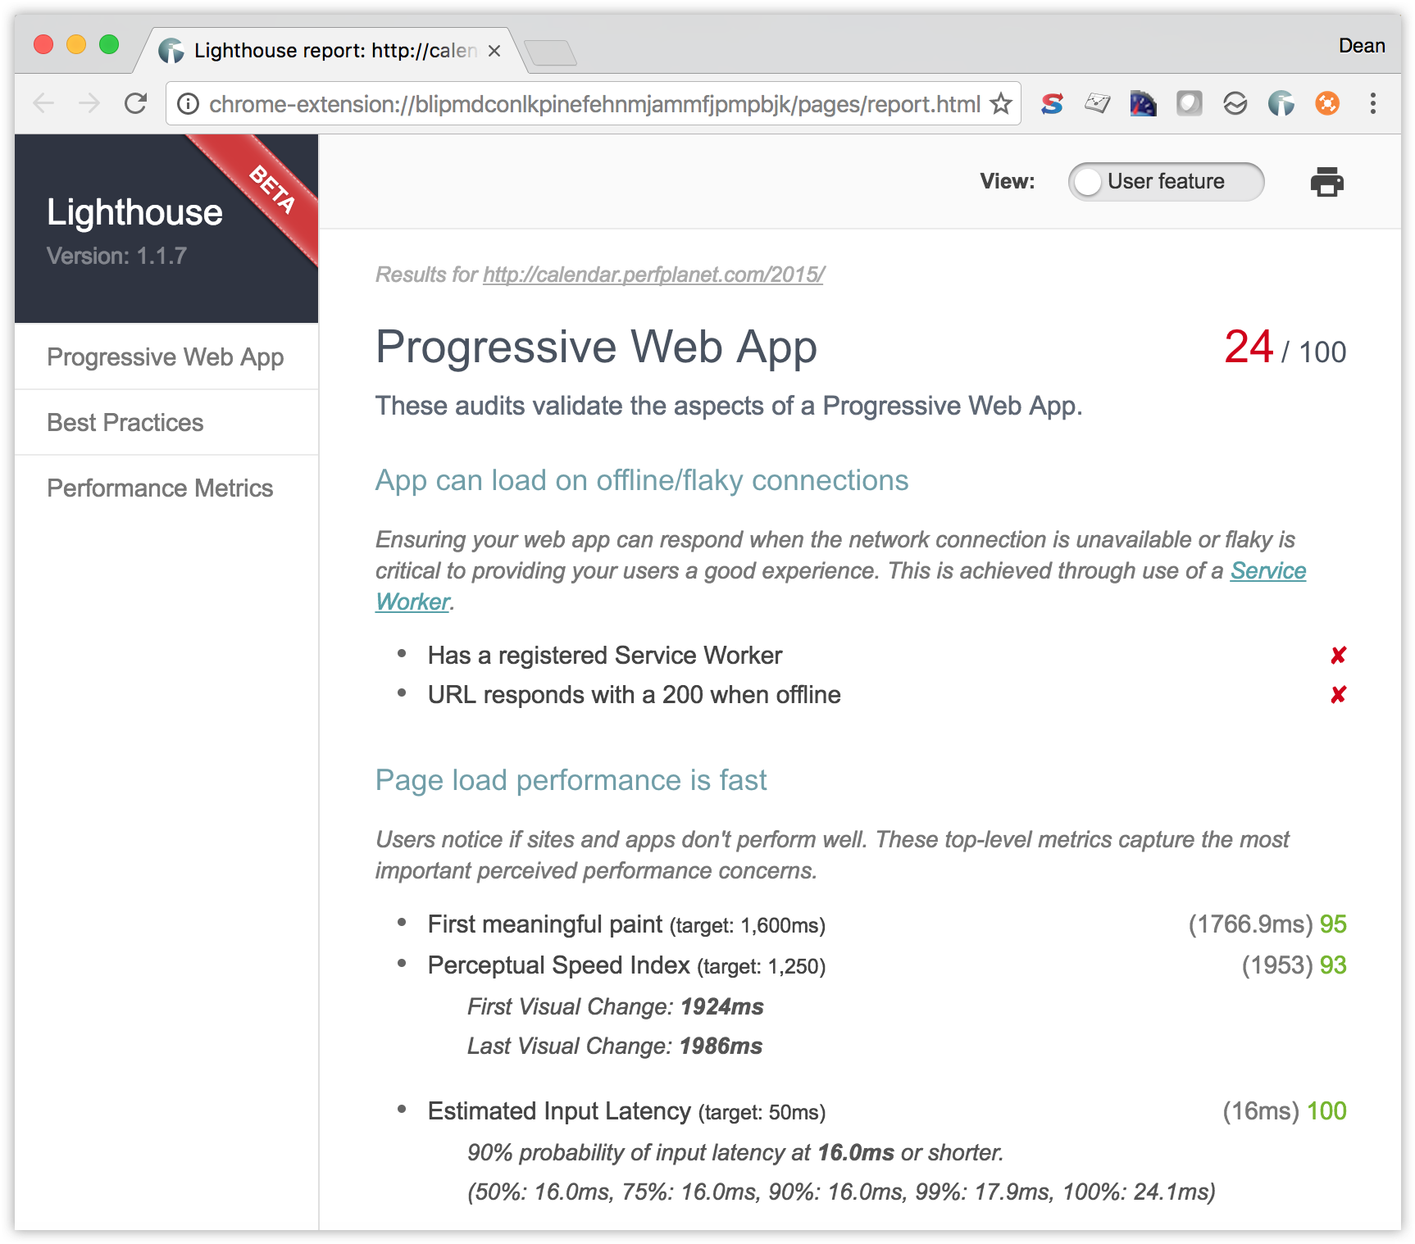Viewport: 1415px width, 1244px height.
Task: Click the First meaningful paint score 95
Action: pos(1333,925)
